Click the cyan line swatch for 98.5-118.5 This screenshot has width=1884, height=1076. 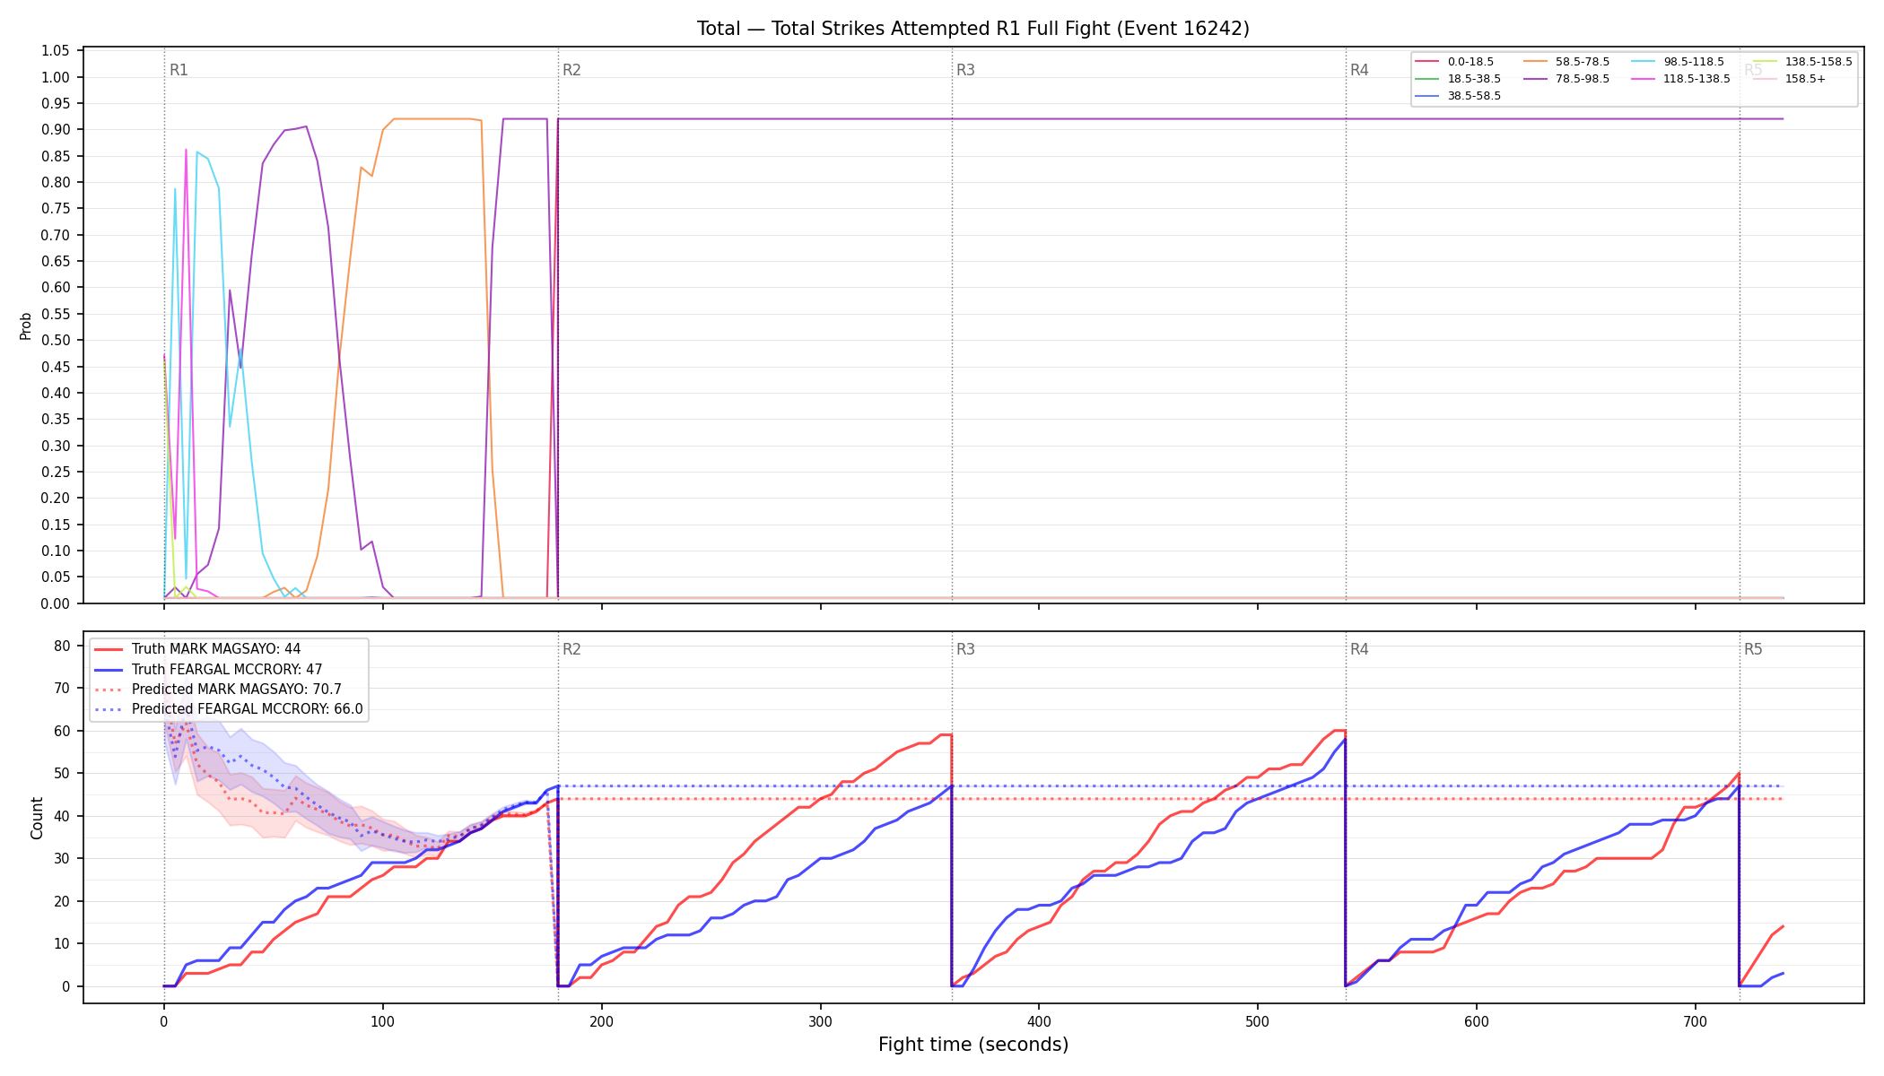coord(1644,62)
